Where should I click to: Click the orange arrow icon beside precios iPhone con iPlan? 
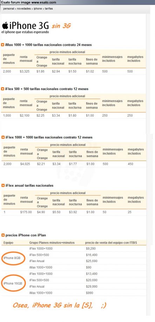click(3, 235)
